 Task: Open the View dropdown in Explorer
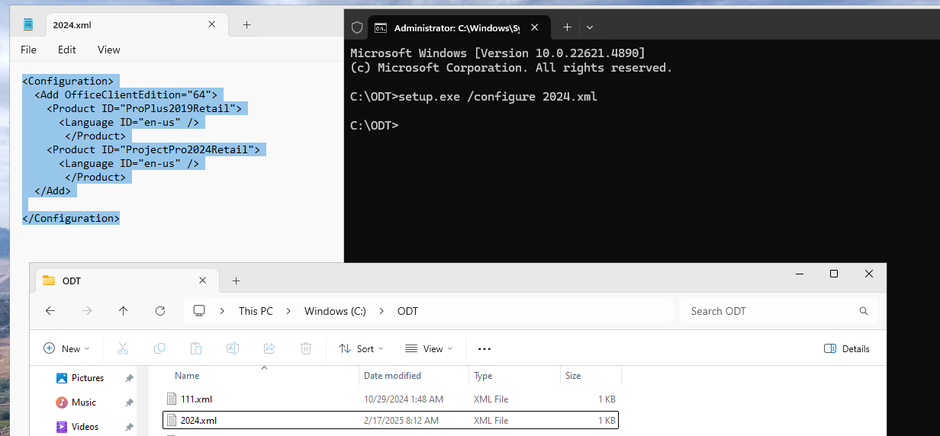point(429,348)
